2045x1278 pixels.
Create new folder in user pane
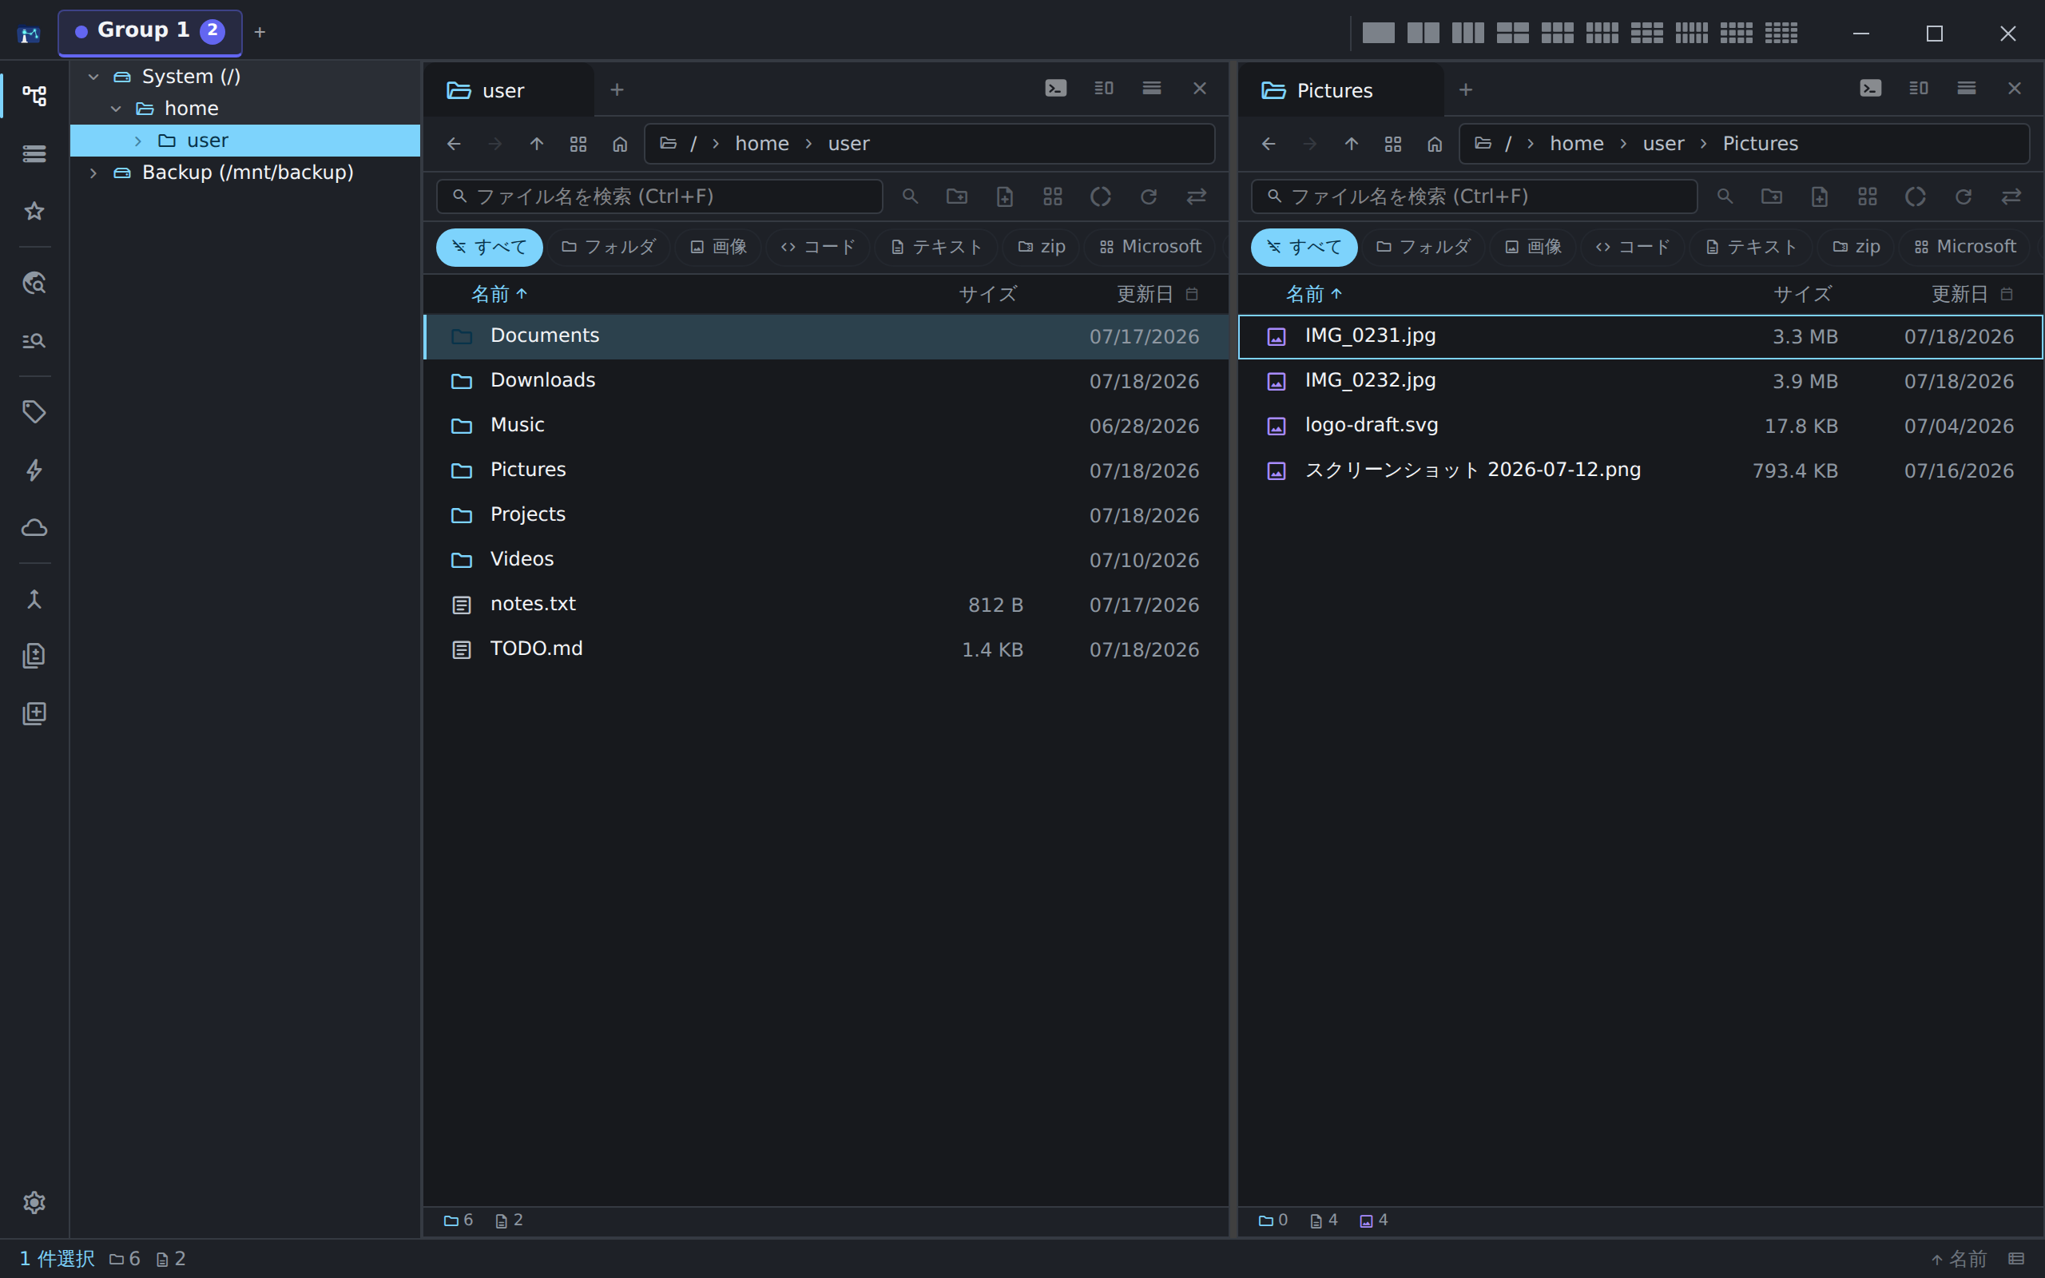[958, 197]
